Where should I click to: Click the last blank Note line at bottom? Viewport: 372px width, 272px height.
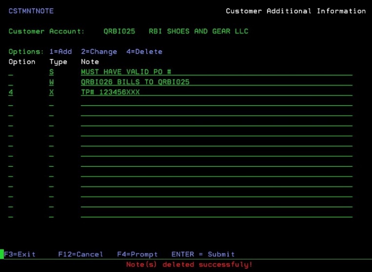(216, 214)
